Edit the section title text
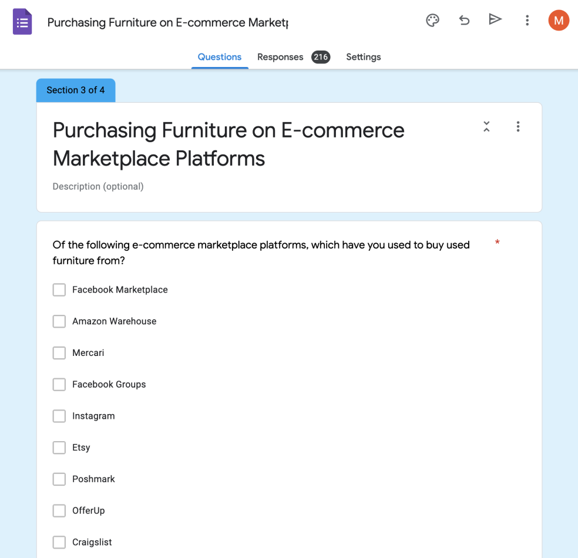The width and height of the screenshot is (578, 558). (228, 144)
